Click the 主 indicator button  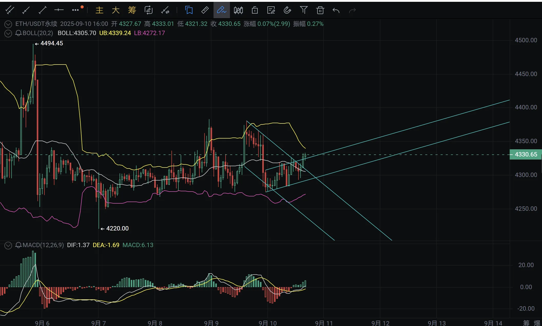[x=99, y=10]
